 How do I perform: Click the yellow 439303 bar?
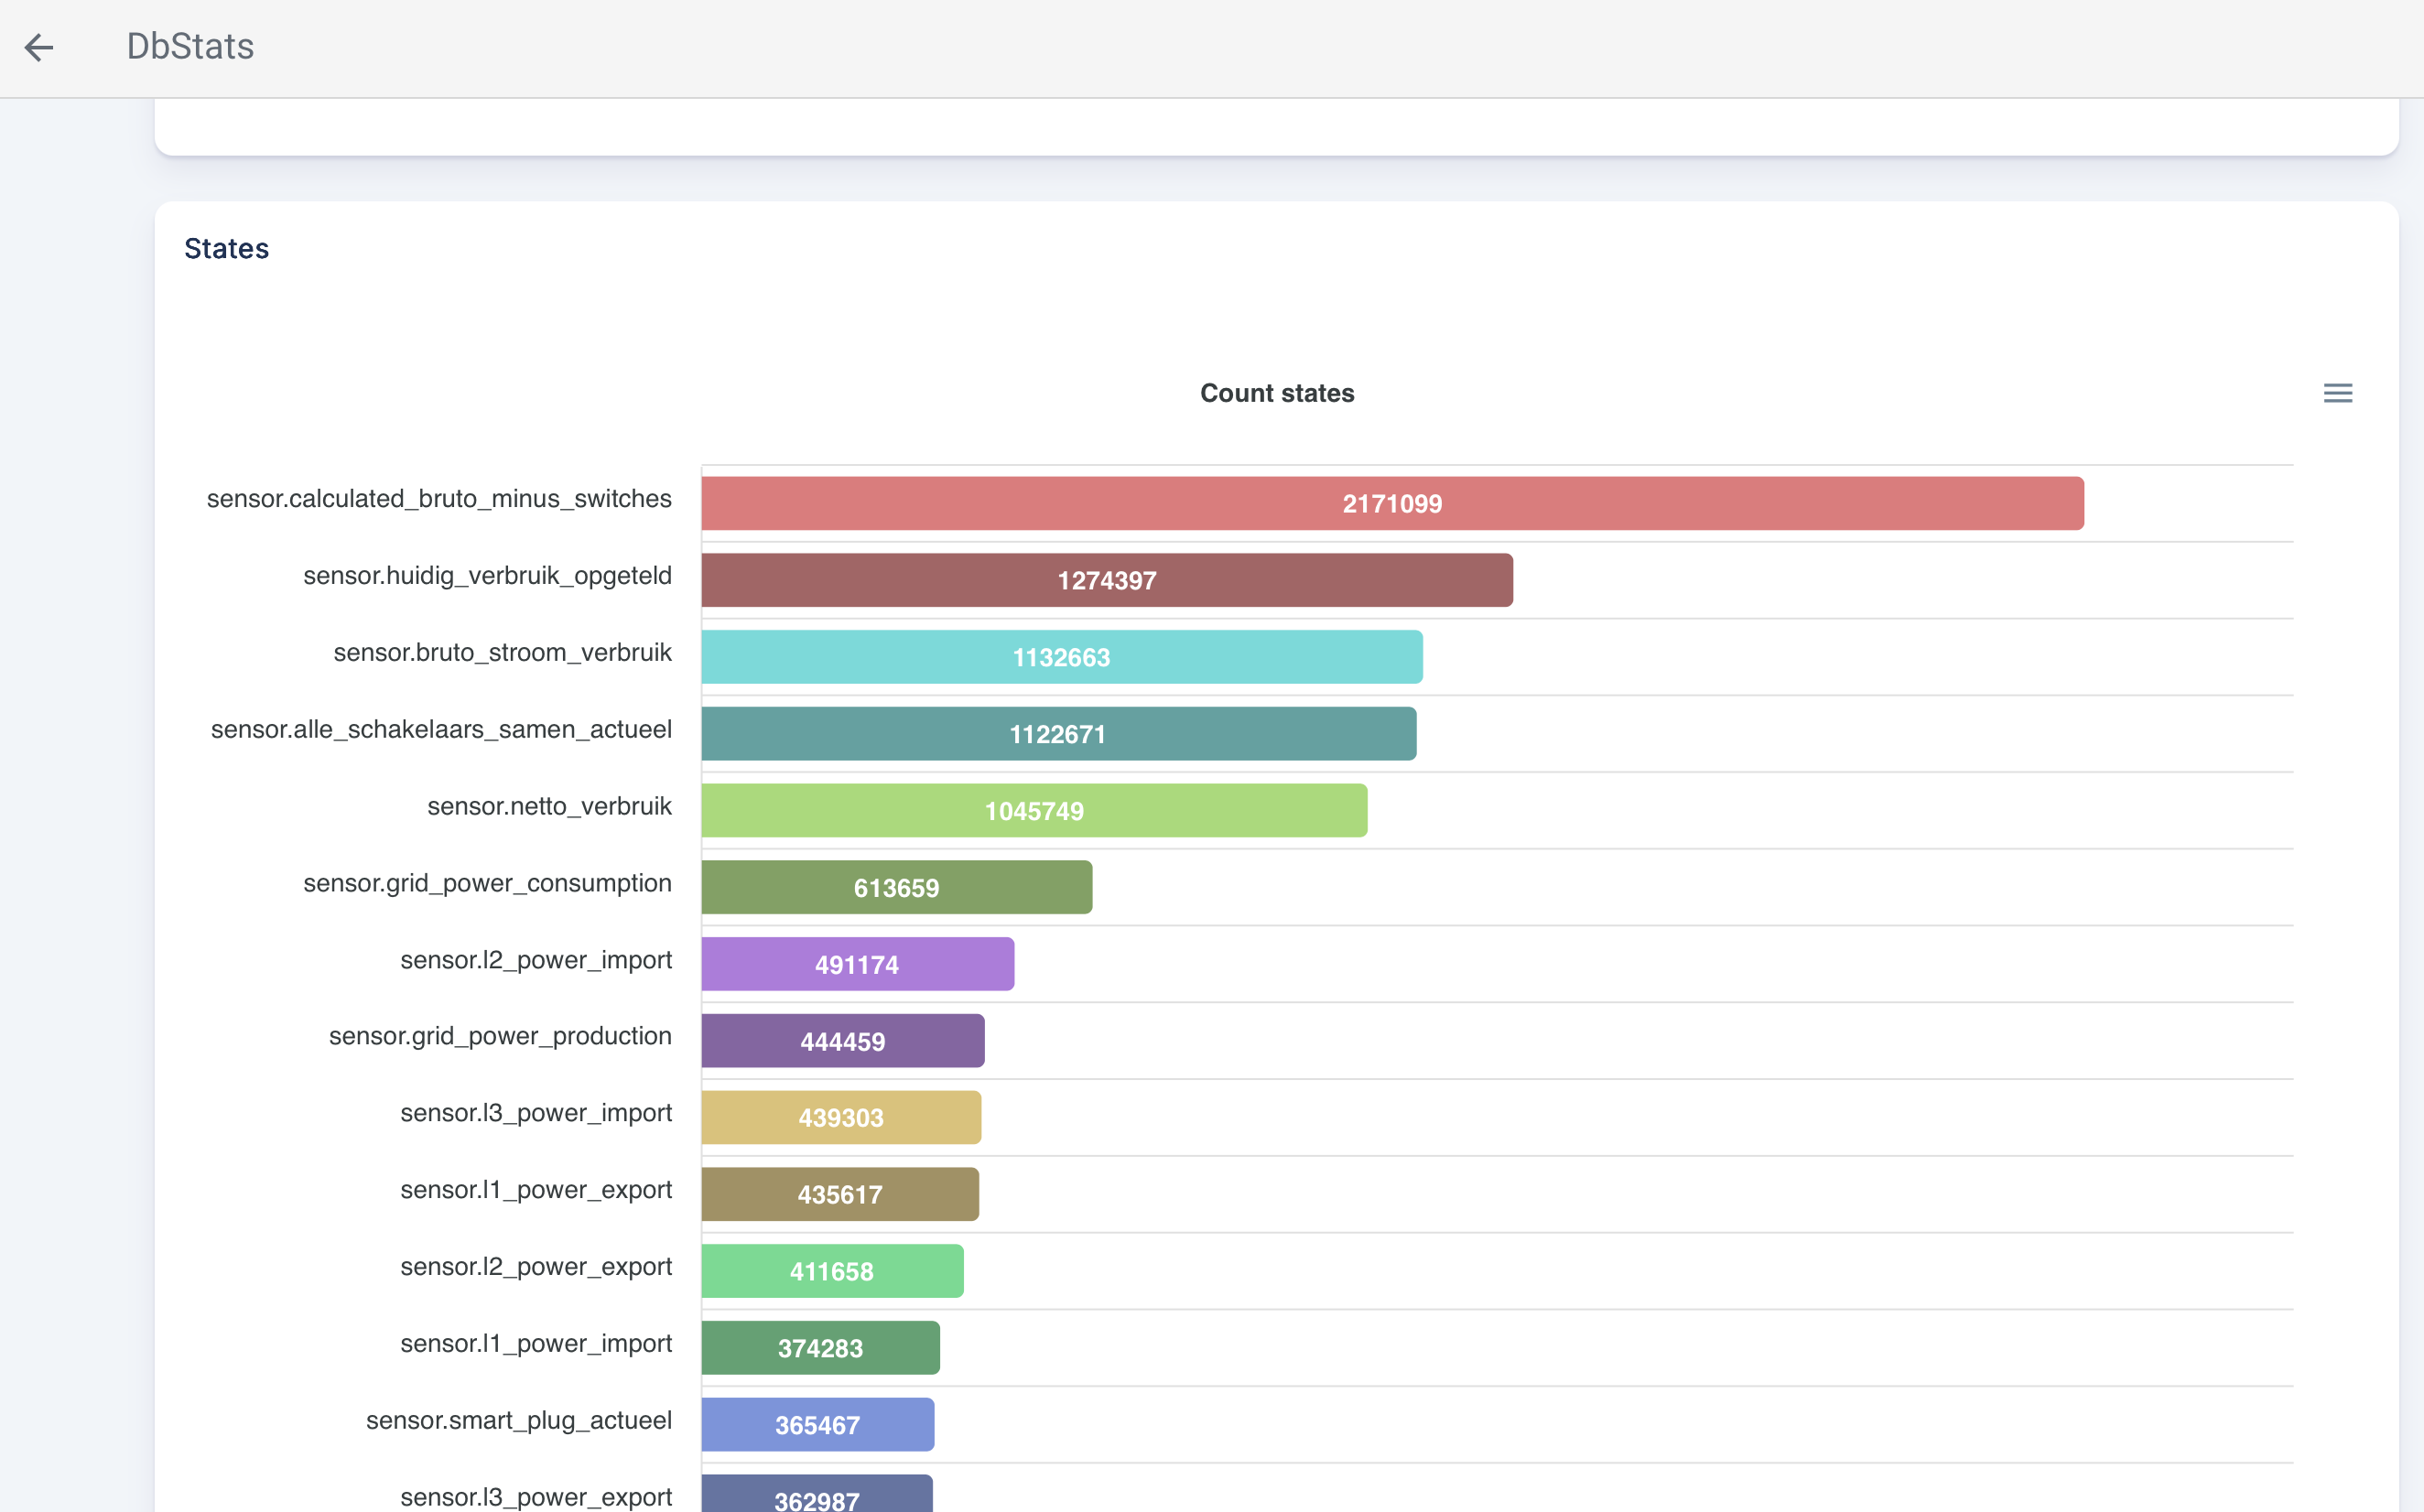(840, 1117)
